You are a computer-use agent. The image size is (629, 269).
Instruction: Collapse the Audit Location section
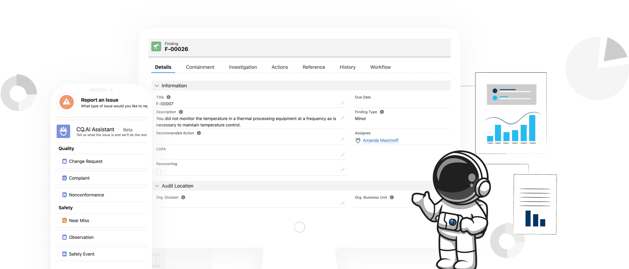point(157,186)
